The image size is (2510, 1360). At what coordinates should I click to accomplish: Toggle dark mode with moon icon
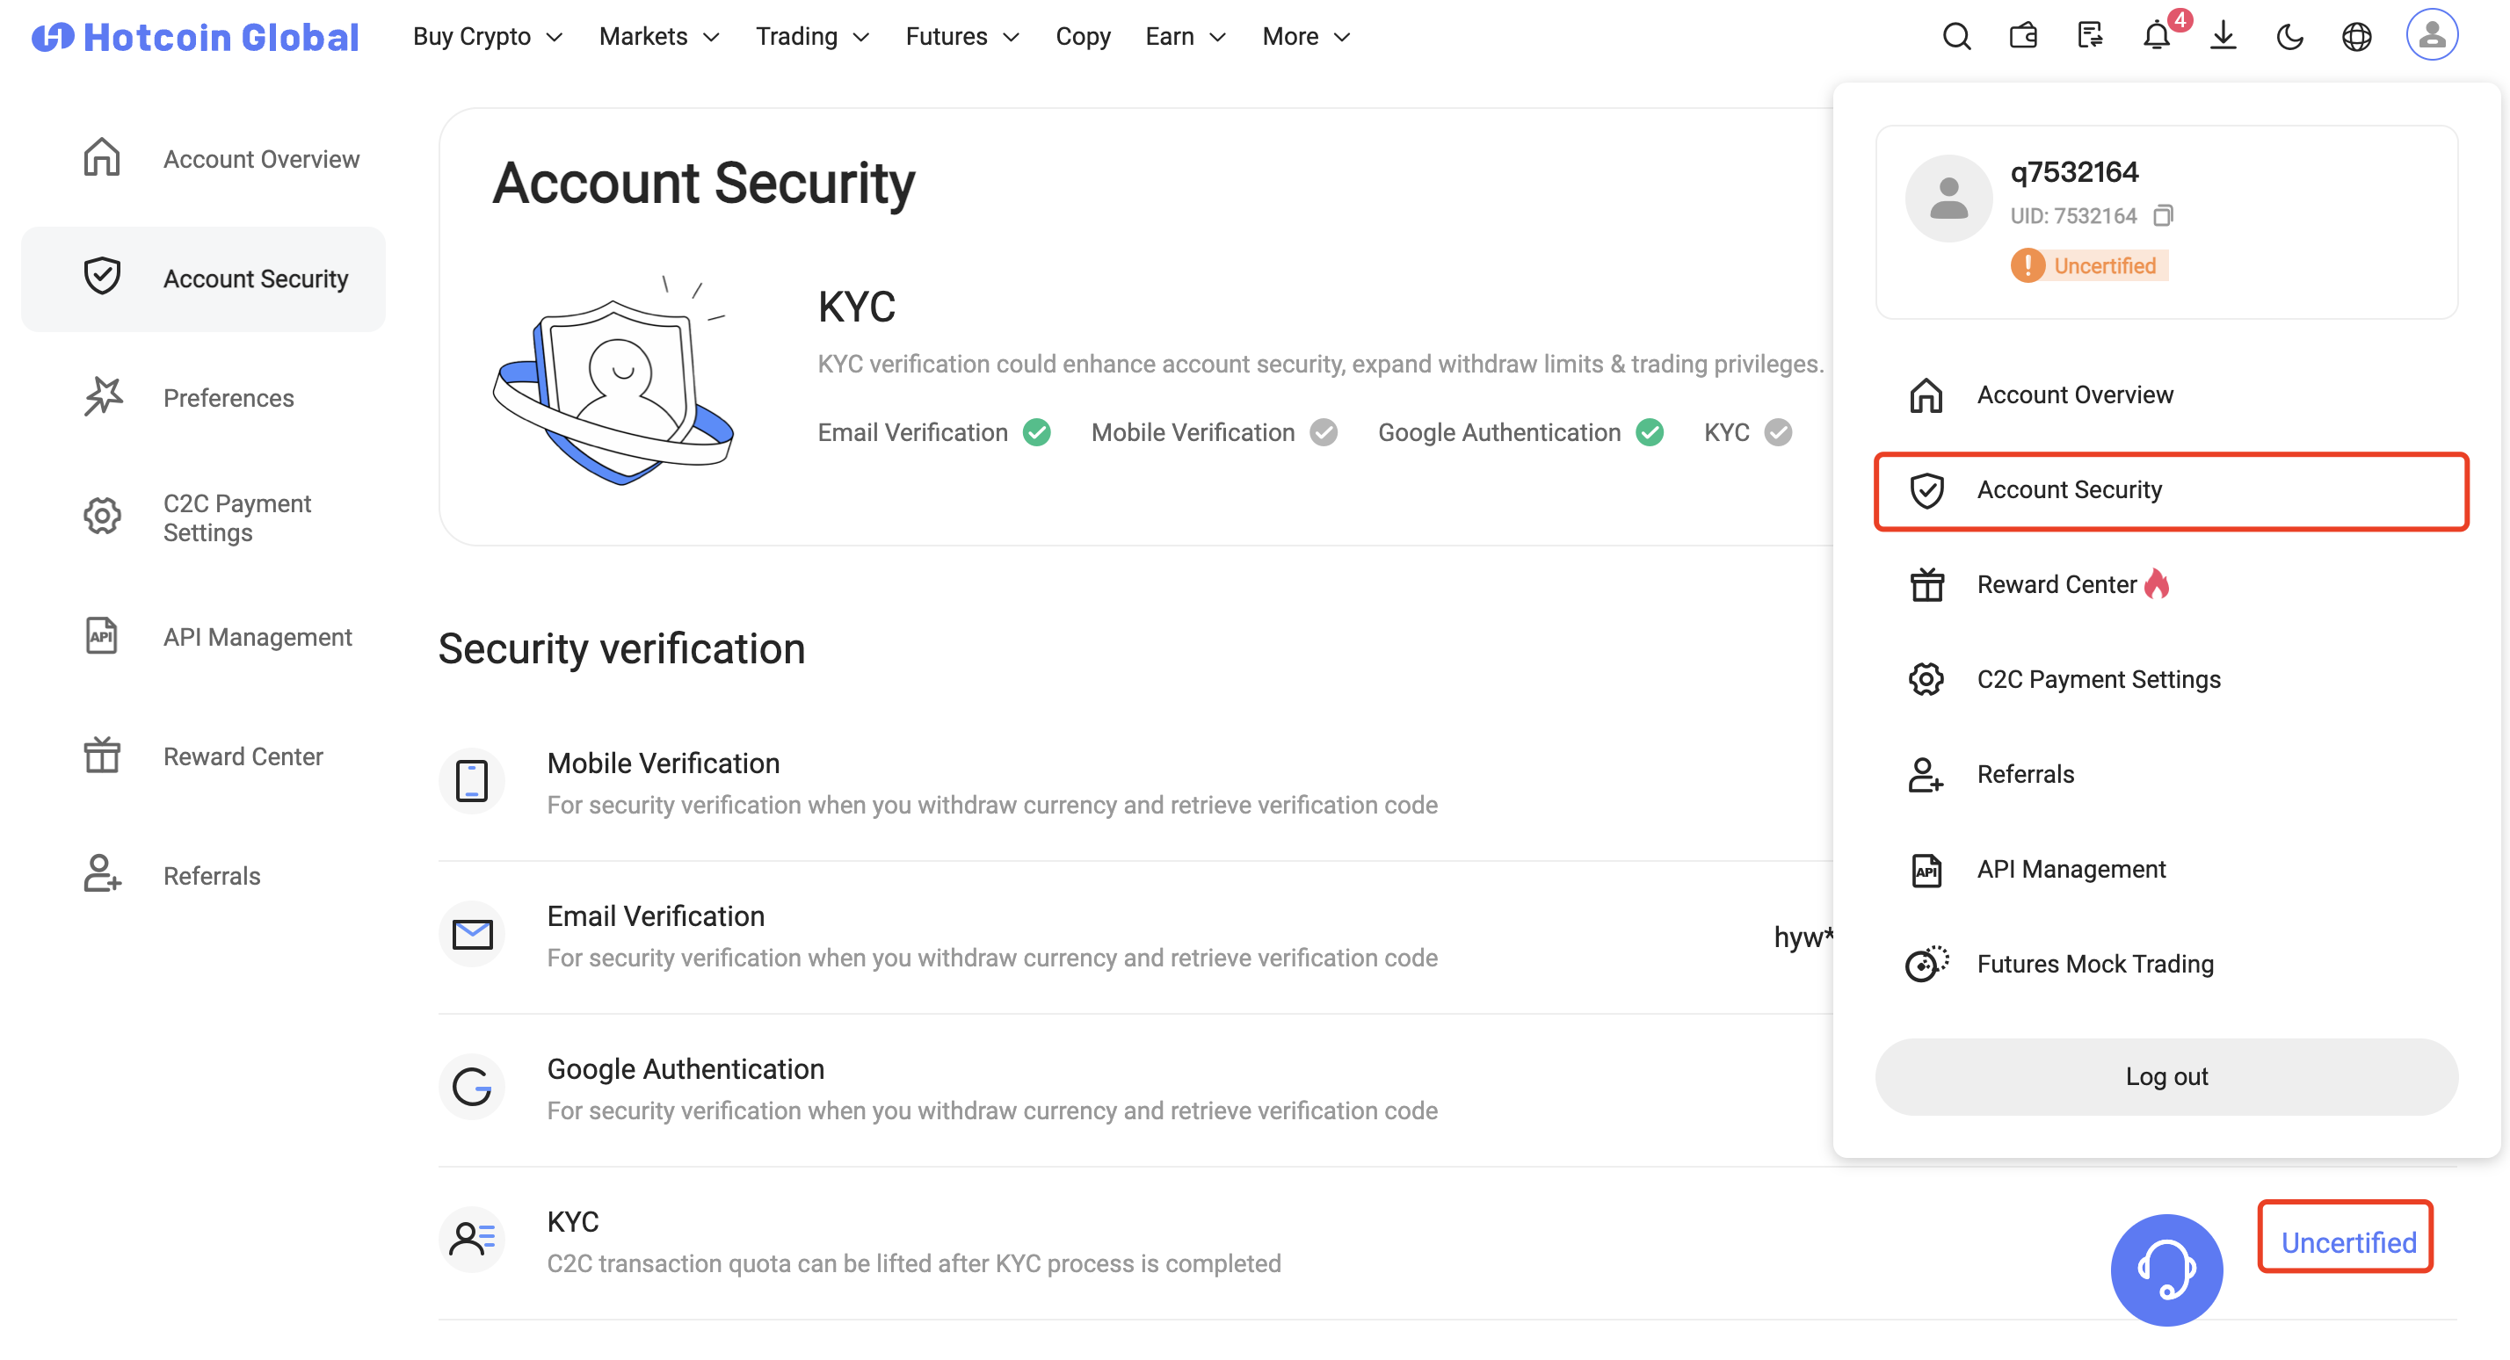point(2289,37)
